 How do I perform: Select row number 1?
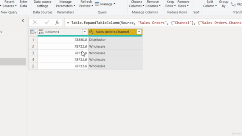click(x=33, y=40)
